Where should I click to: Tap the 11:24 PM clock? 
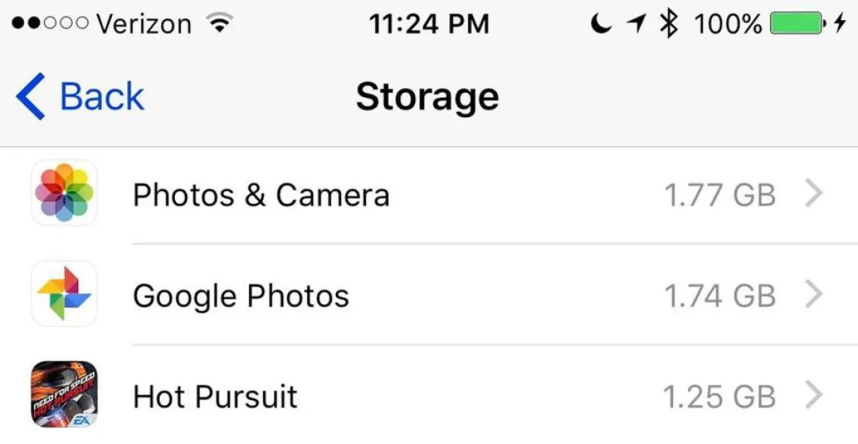(429, 25)
